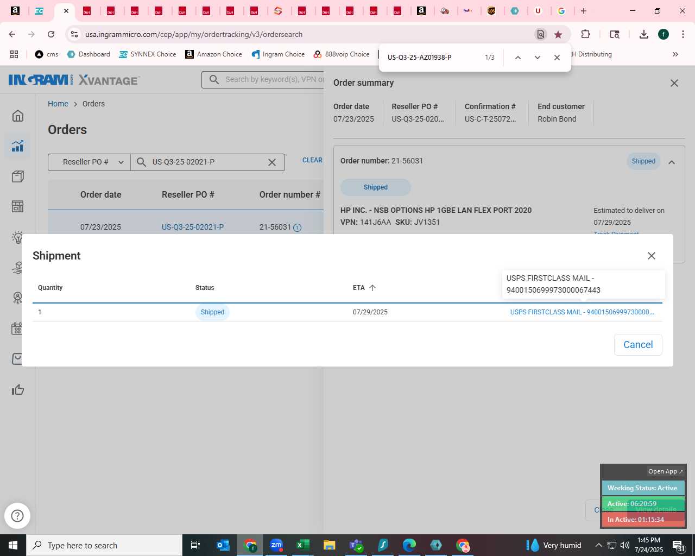Click the help question mark button
Screen dimensions: 695x556
pos(17,516)
